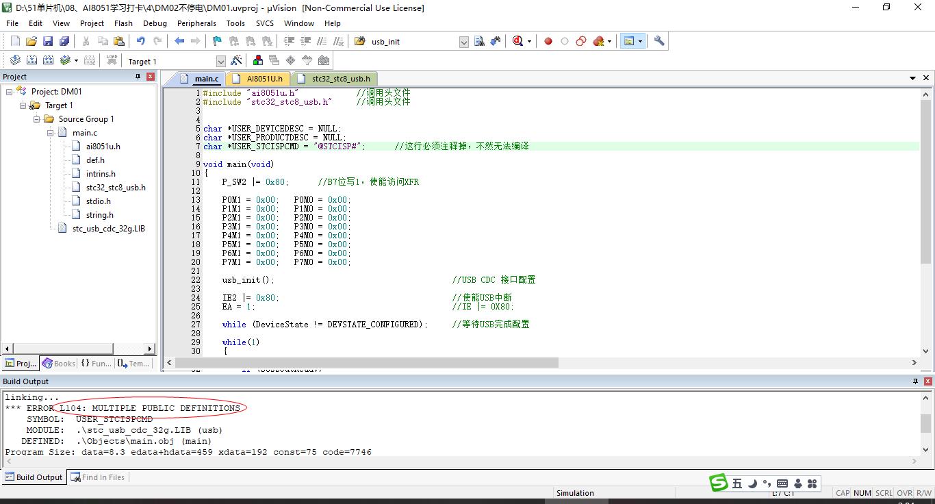Click the Undo arrow icon
Viewport: 935px width, 504px height.
point(140,41)
